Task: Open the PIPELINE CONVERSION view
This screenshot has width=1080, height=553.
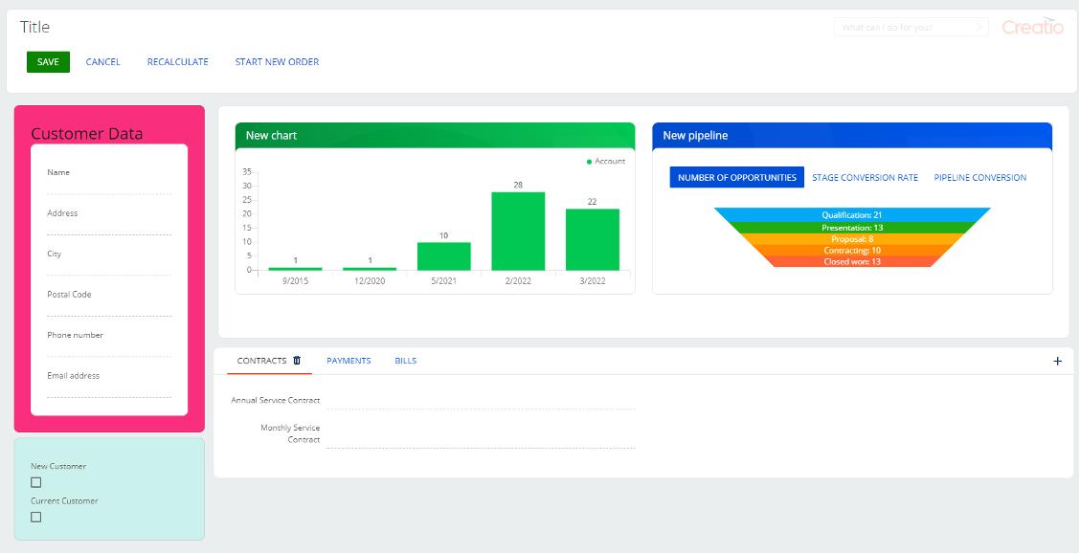Action: point(978,177)
